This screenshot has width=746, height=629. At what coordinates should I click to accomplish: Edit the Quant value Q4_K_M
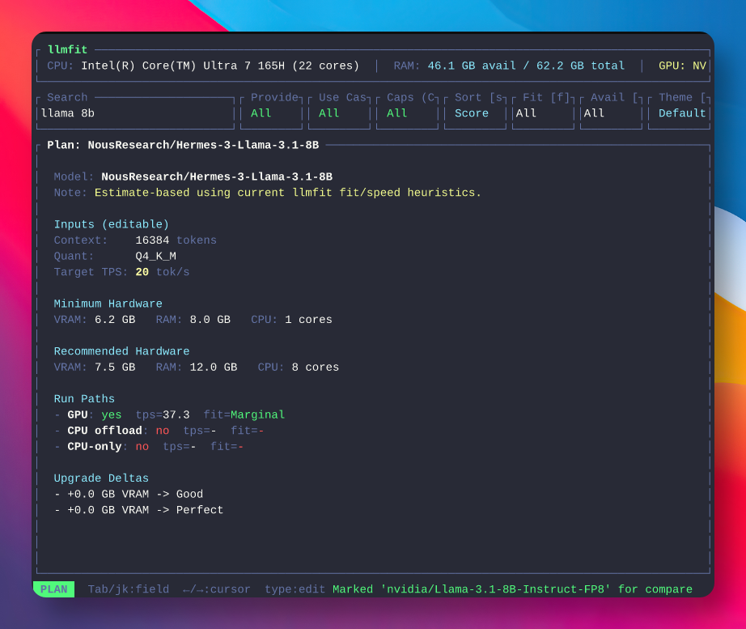tap(155, 256)
